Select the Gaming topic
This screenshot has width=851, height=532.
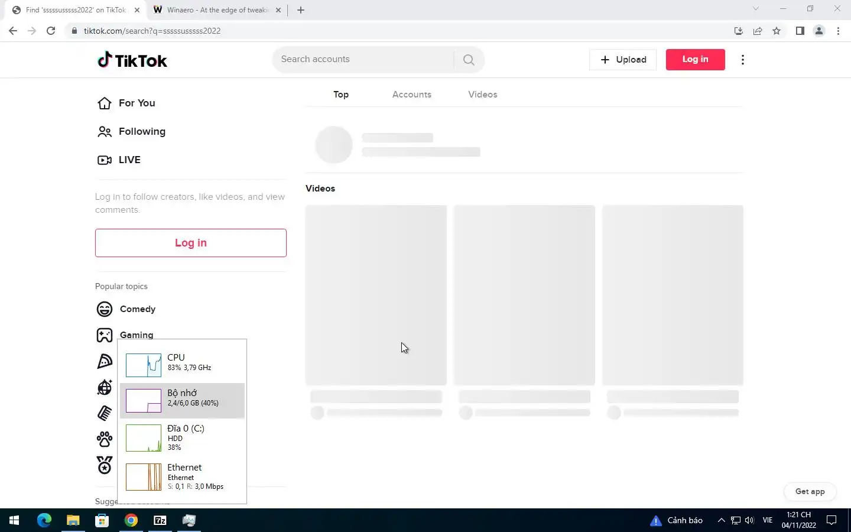tap(125, 335)
